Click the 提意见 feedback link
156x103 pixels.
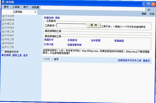click(146, 61)
